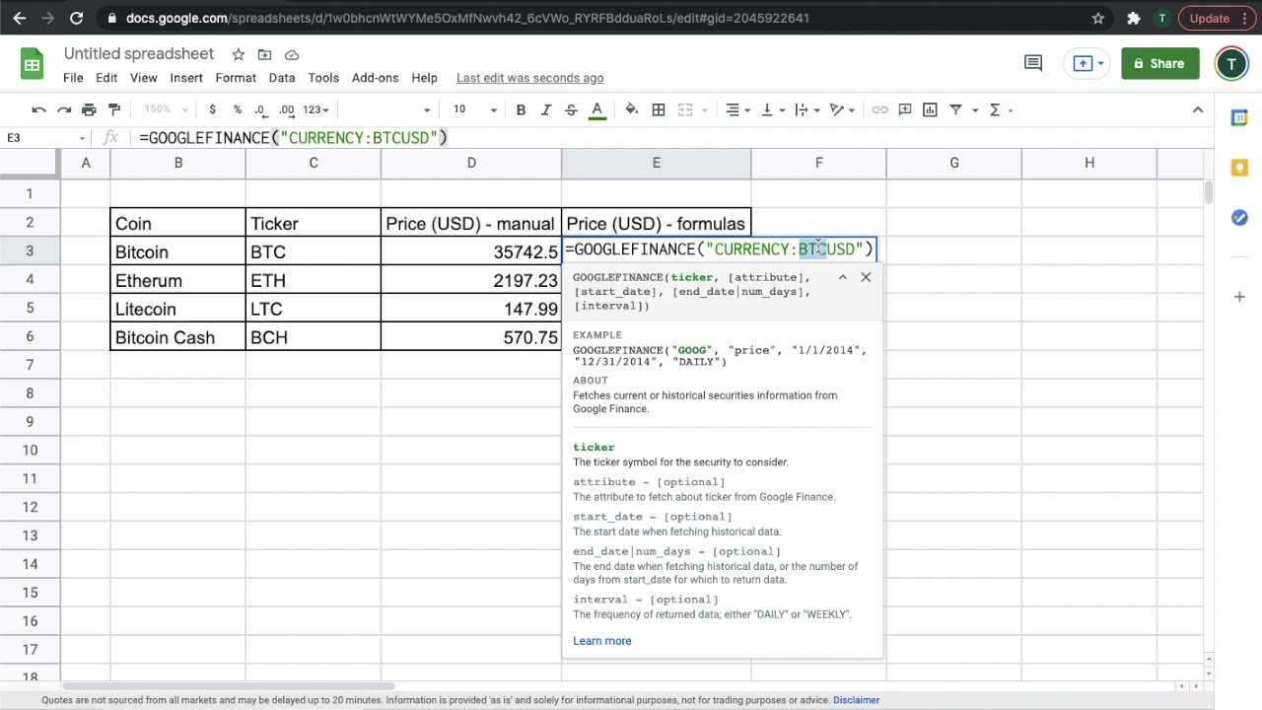Close the GOOGLEFINANCE help popup

pyautogui.click(x=866, y=277)
